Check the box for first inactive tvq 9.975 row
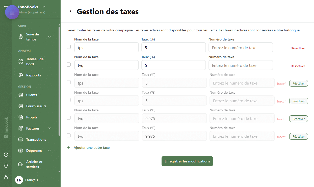The width and height of the screenshot is (314, 187). coord(69,118)
